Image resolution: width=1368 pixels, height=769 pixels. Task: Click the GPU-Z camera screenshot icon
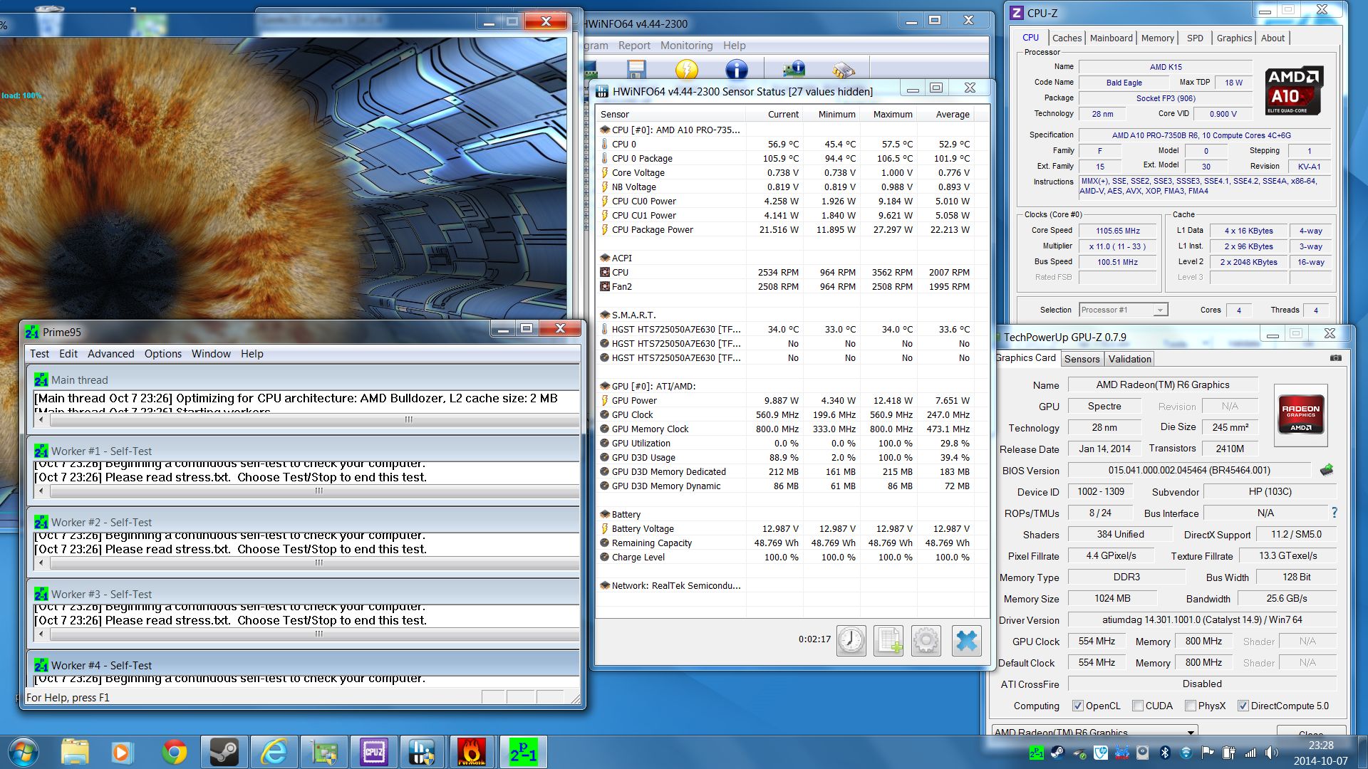[x=1335, y=358]
